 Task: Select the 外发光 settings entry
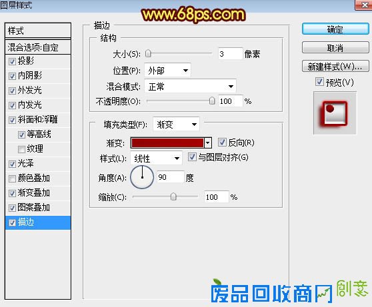(30, 91)
